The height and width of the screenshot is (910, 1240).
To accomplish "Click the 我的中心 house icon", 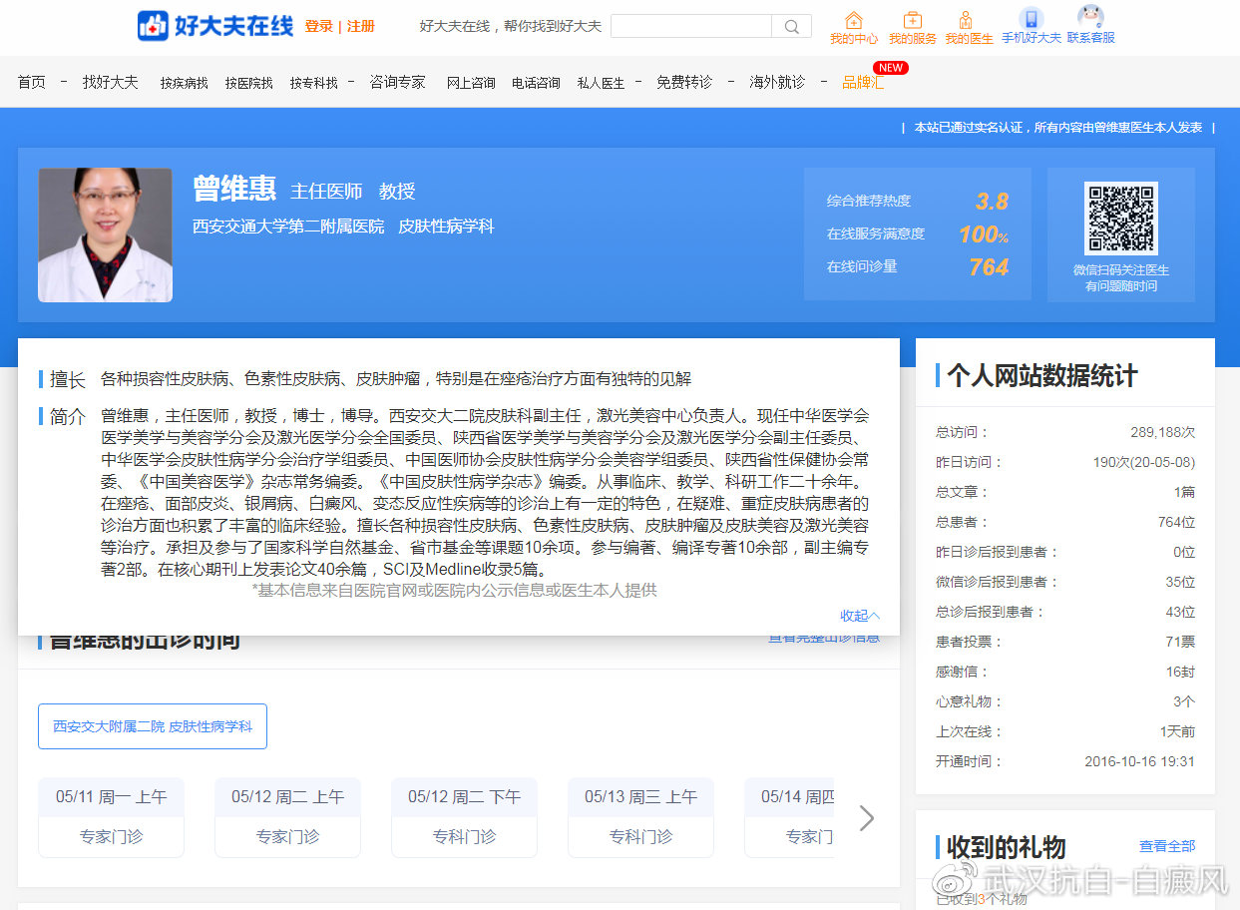I will click(x=853, y=20).
